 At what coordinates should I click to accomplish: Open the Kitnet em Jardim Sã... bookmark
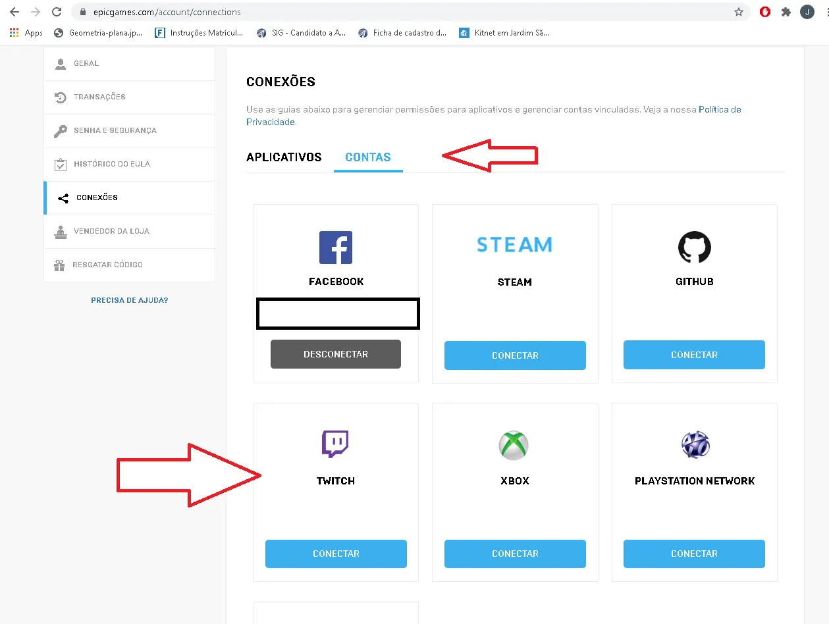(x=504, y=32)
